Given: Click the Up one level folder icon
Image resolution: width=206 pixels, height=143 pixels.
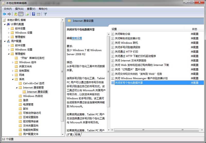Looking at the screenshot, I should 16,14.
